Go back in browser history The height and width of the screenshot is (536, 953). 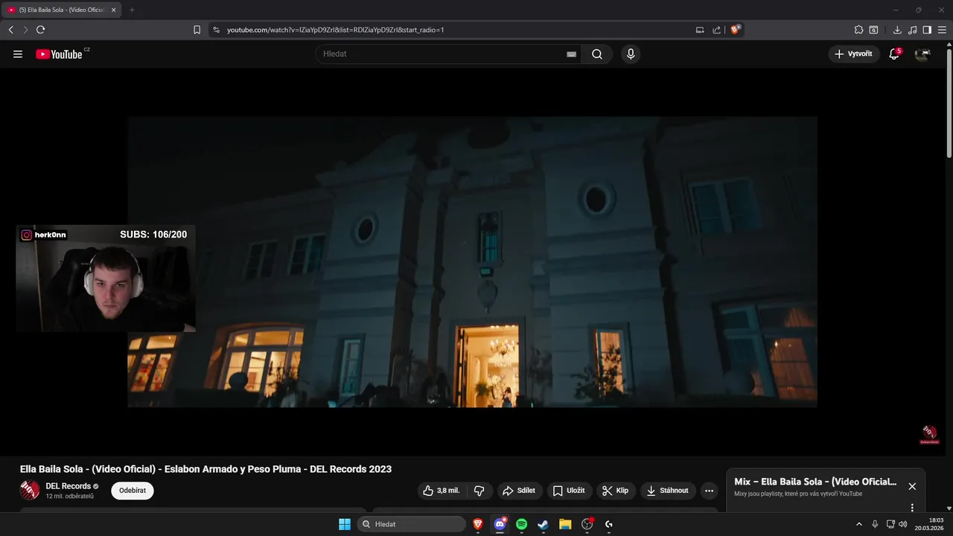pos(10,30)
